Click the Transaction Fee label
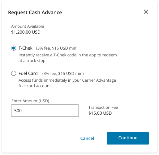 coord(103,107)
